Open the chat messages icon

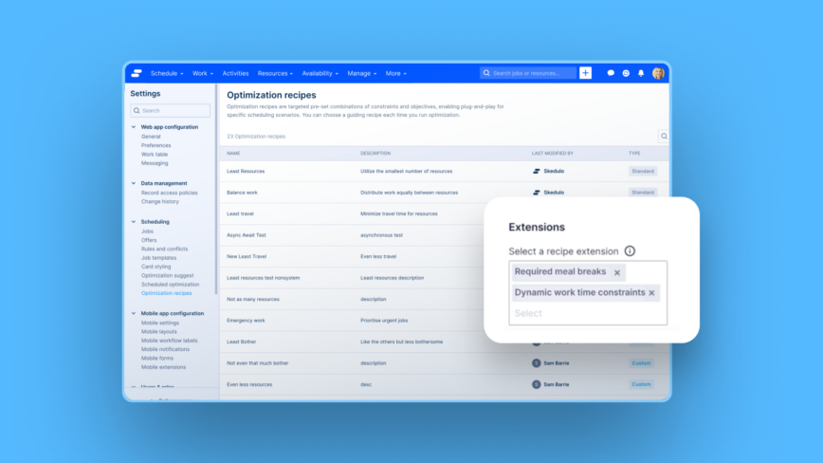pos(611,73)
